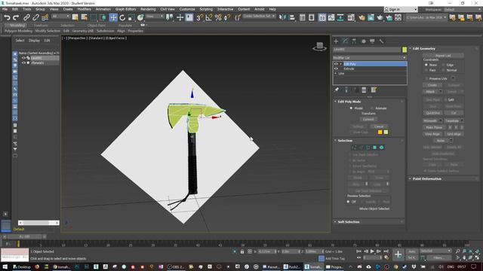Open the Rendering menu

coord(148,9)
